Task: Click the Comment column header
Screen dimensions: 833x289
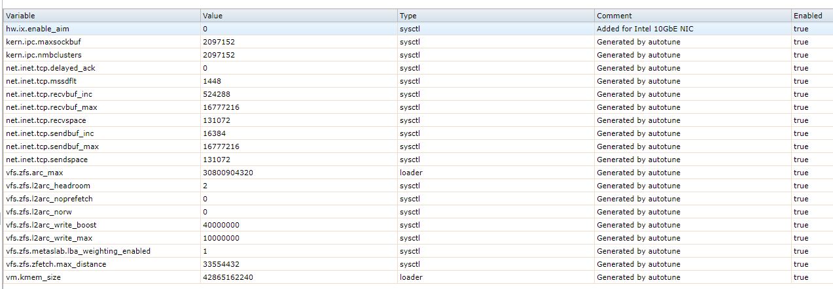Action: pyautogui.click(x=692, y=16)
